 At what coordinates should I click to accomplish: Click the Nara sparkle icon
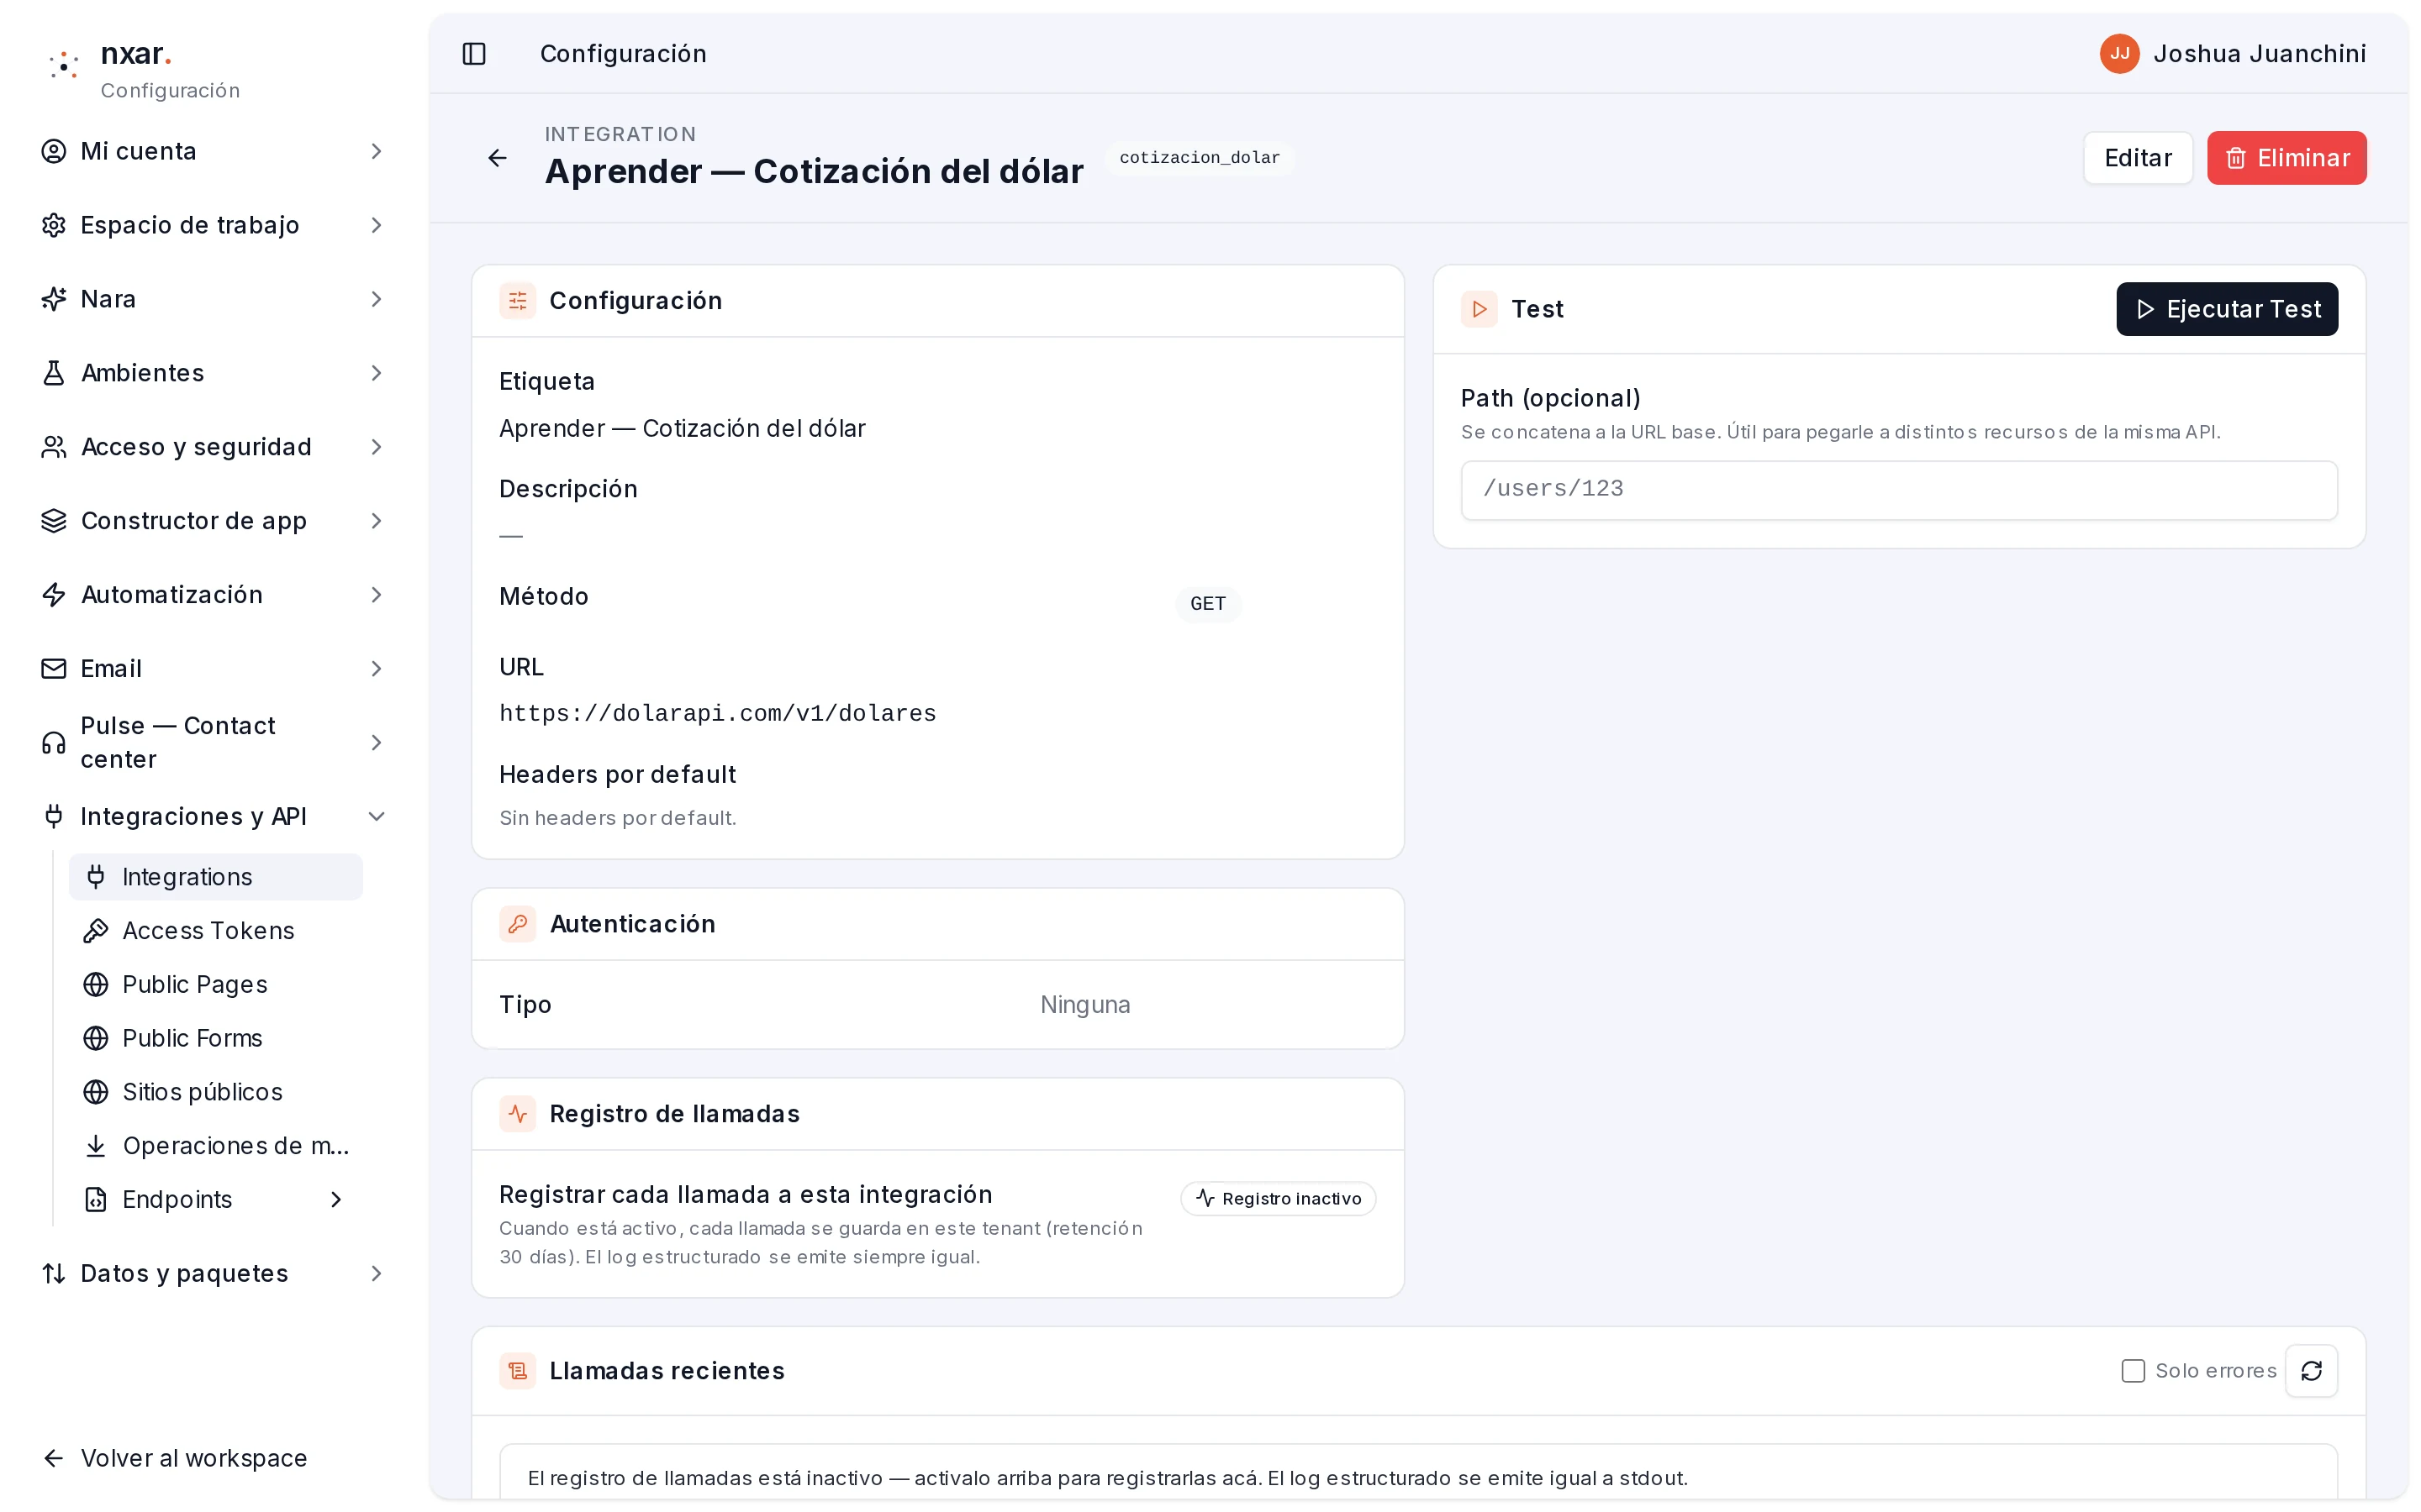coord(54,299)
